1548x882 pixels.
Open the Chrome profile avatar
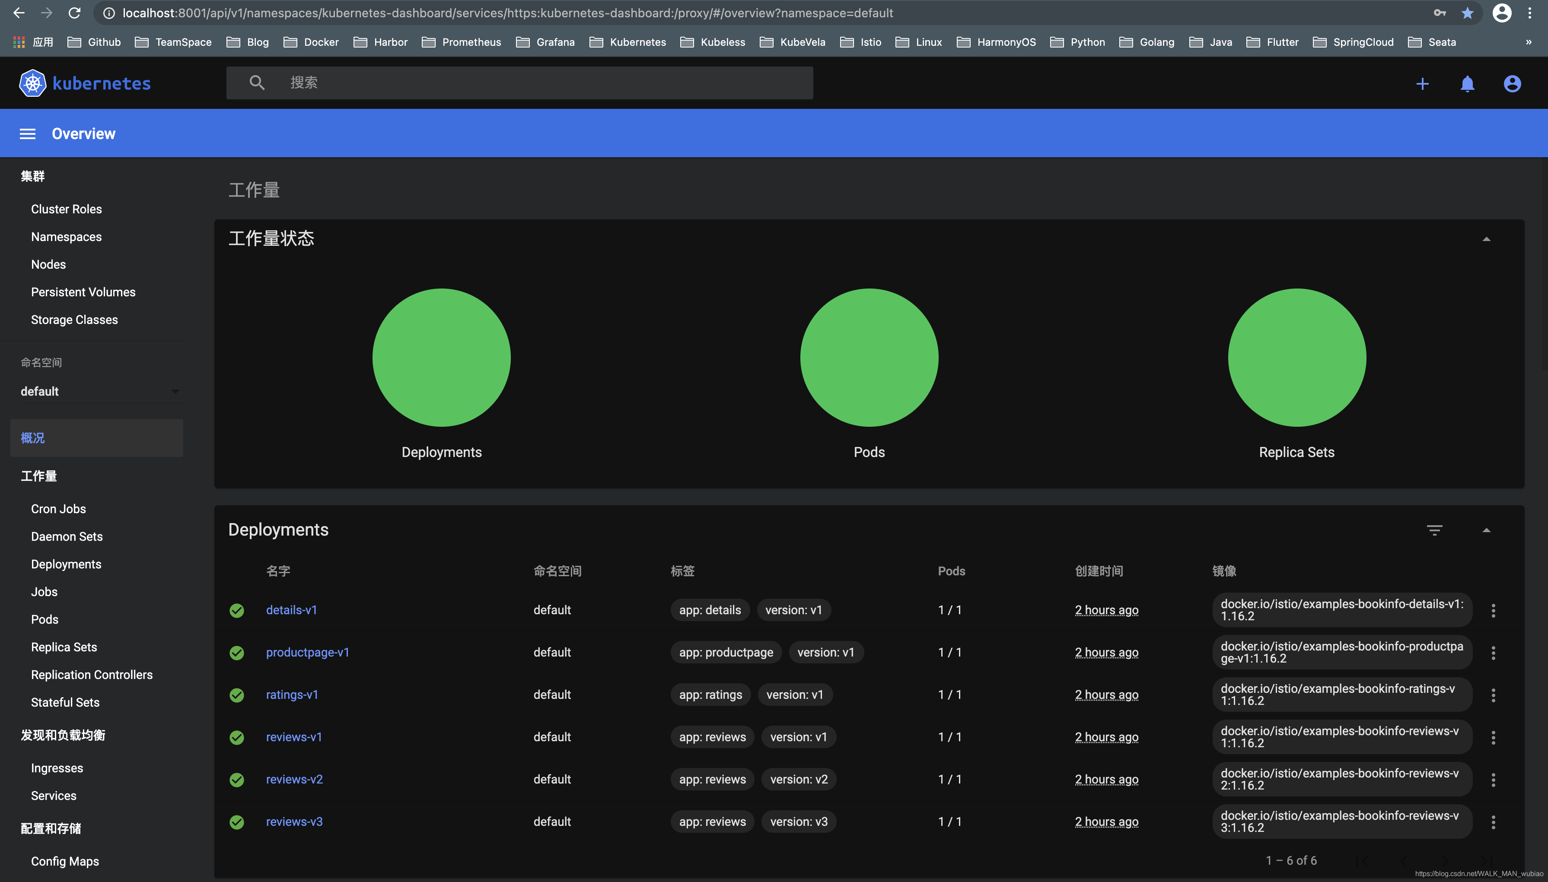click(1501, 13)
